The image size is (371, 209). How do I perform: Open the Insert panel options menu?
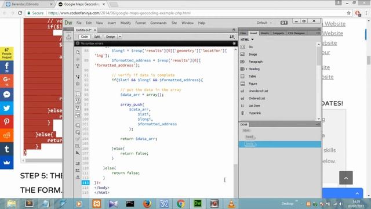pos(318,33)
